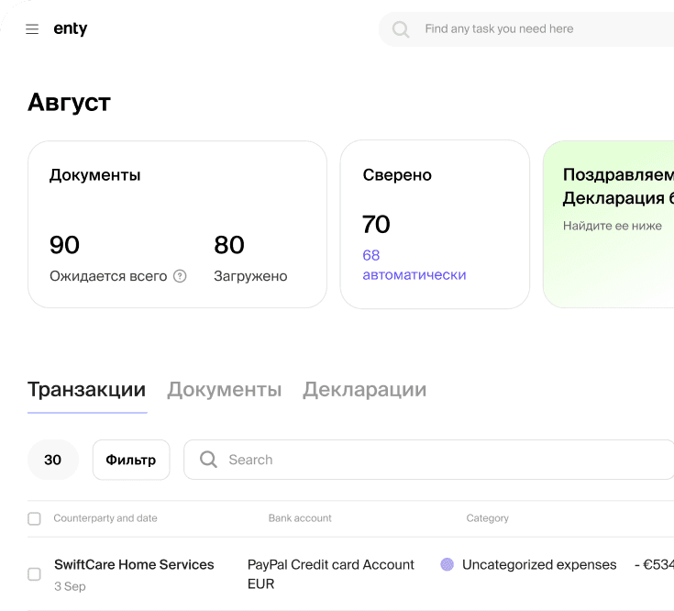This screenshot has height=611, width=674.
Task: Click the Август page heading
Action: tap(69, 103)
